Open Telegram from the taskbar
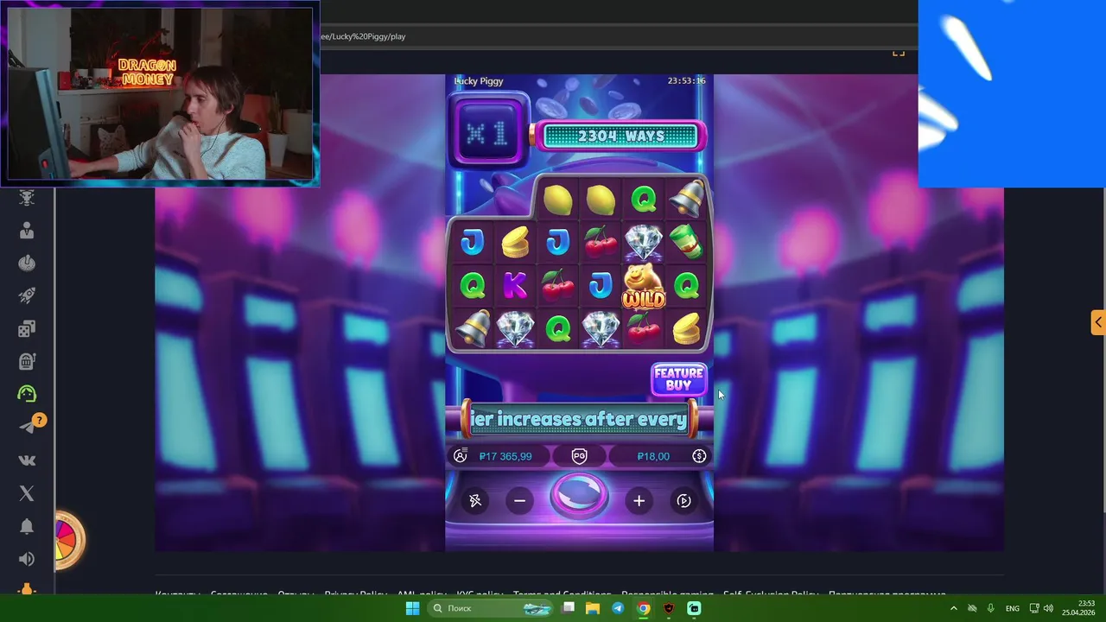Image resolution: width=1106 pixels, height=622 pixels. pyautogui.click(x=618, y=608)
